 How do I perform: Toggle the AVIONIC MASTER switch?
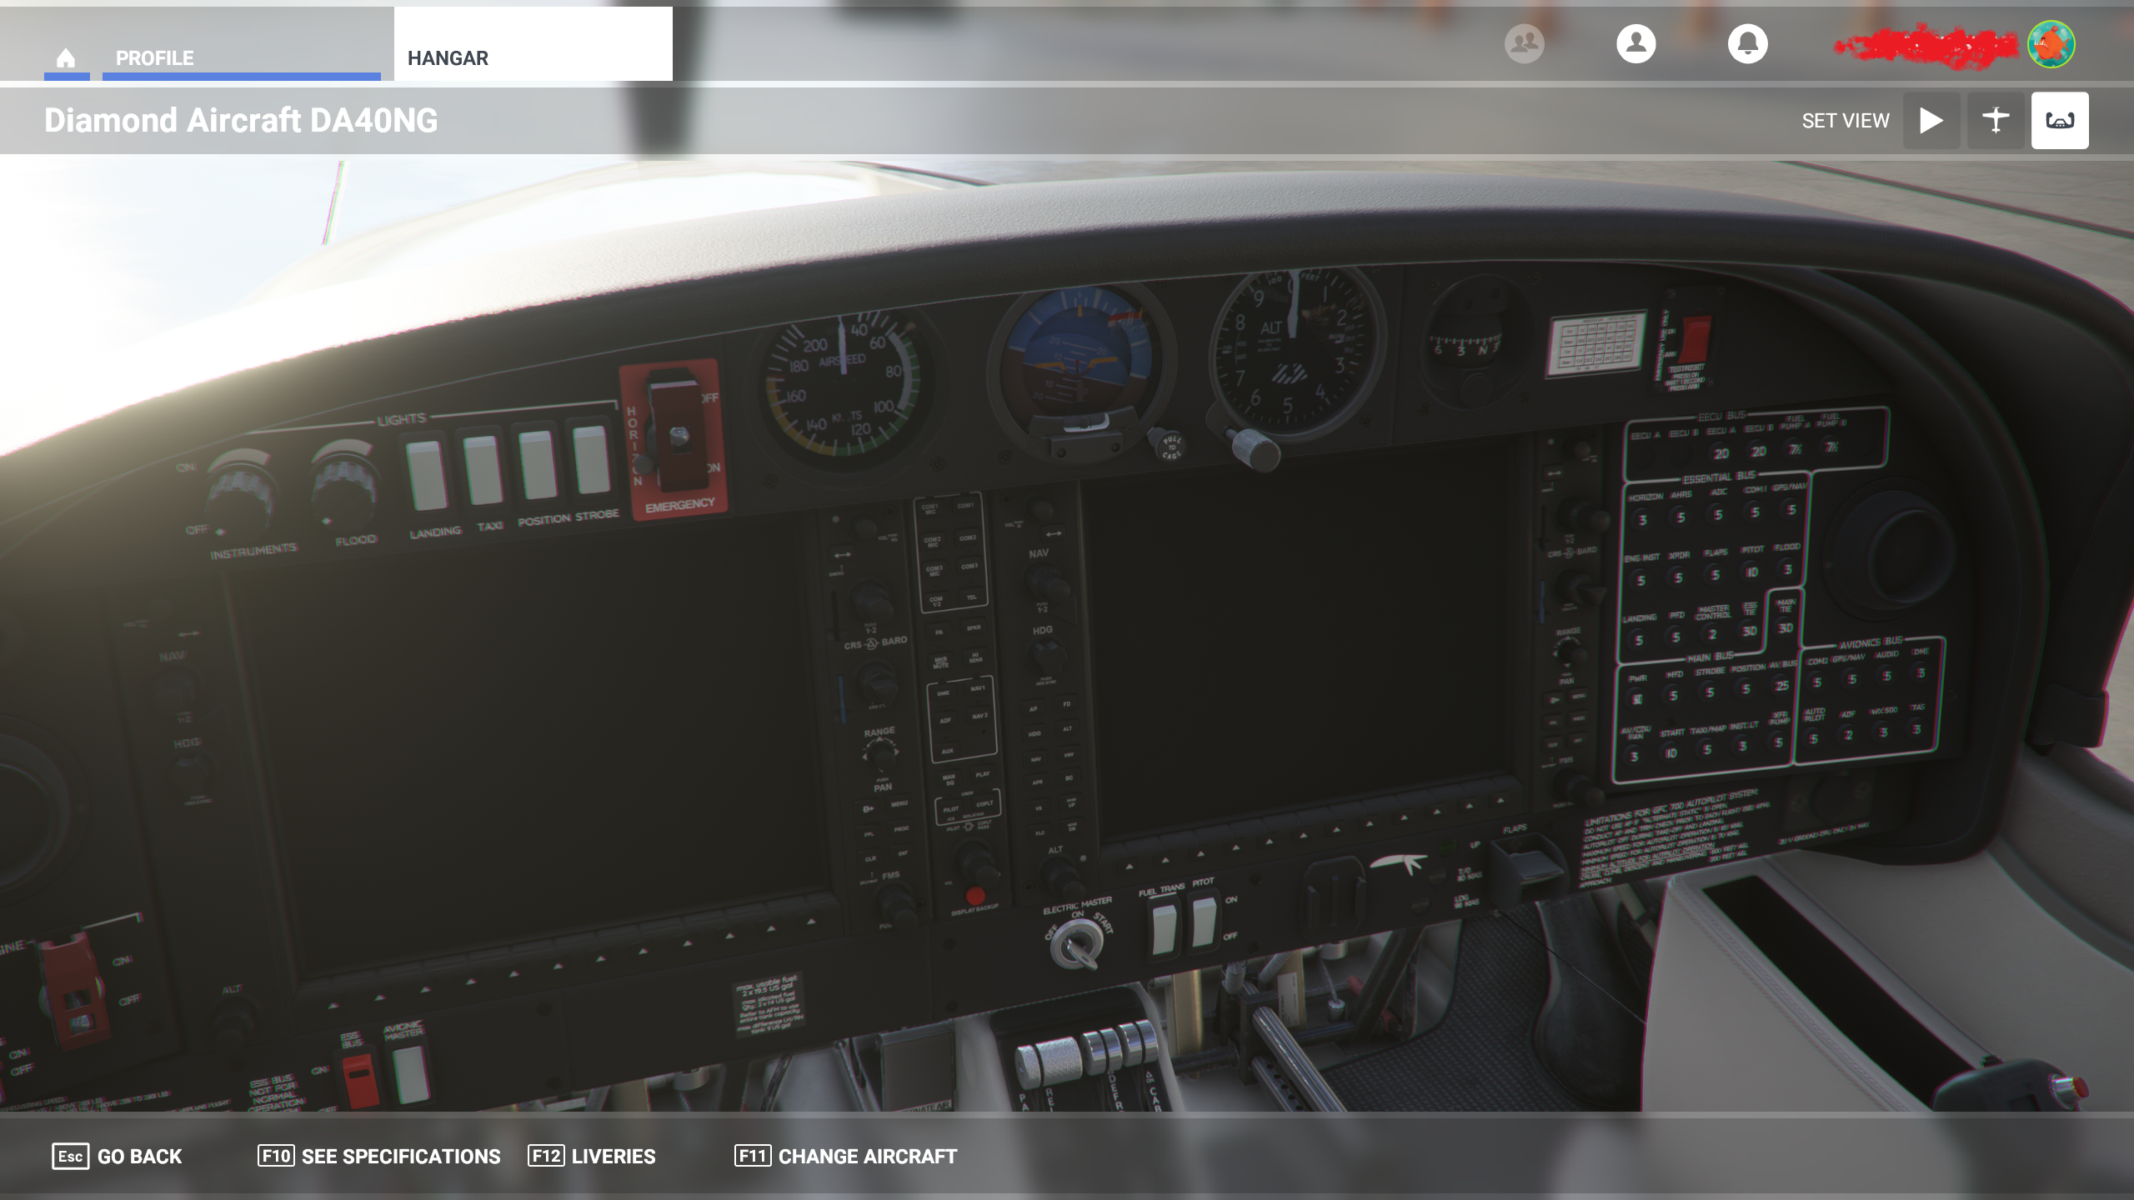(x=410, y=1075)
